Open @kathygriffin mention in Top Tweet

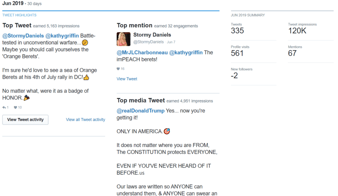pyautogui.click(x=62, y=36)
